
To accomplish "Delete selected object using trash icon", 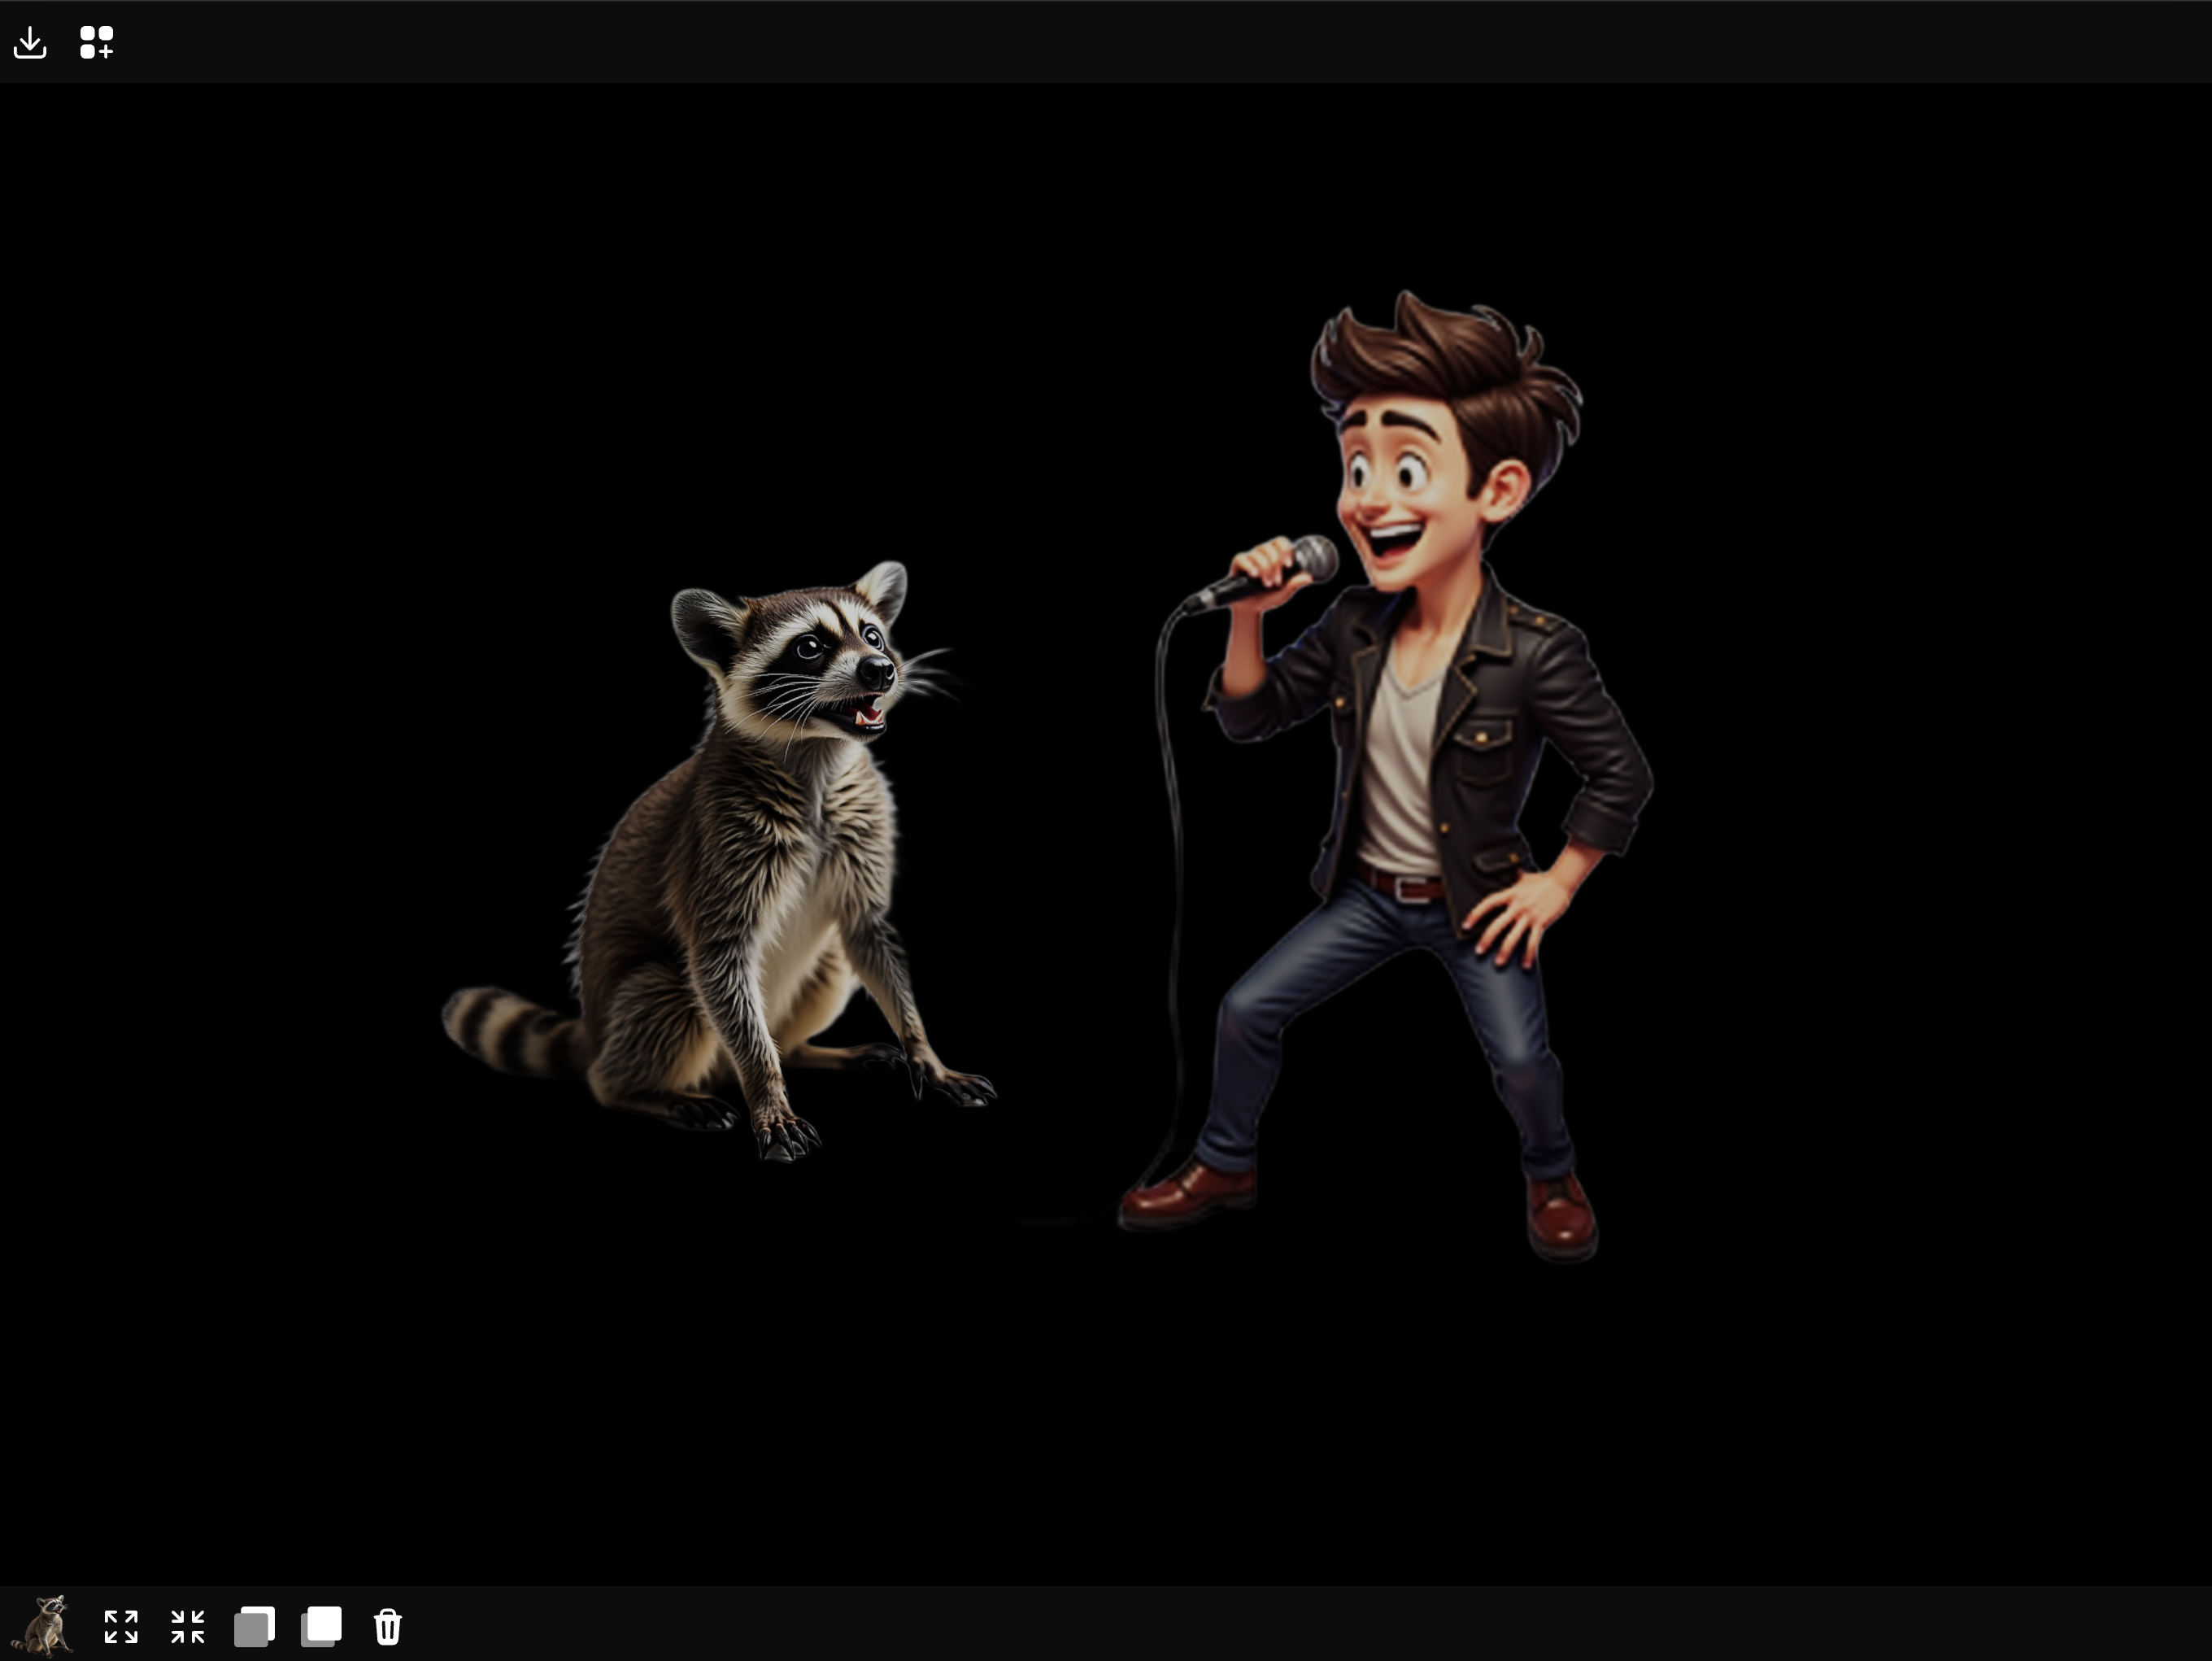I will [388, 1626].
